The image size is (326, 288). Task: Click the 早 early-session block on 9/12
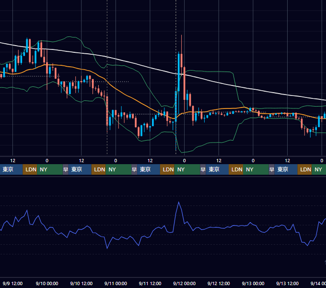tap(203, 169)
